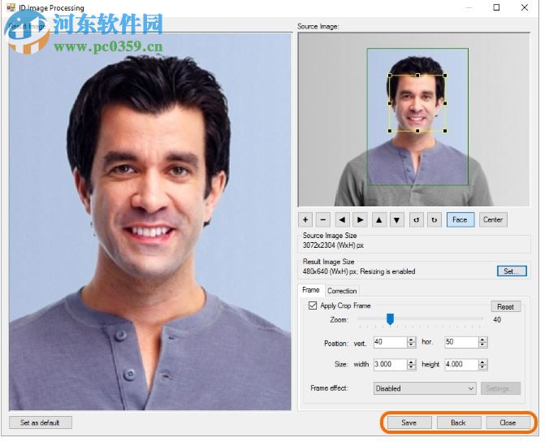Screen dimensions: 549x442
Task: Open the Frame effect dropdown
Action: pos(425,388)
